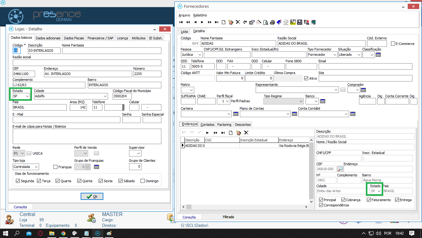Click the printer icon in Fornecedores toolbar
This screenshot has height=238, width=422.
pos(272,22)
